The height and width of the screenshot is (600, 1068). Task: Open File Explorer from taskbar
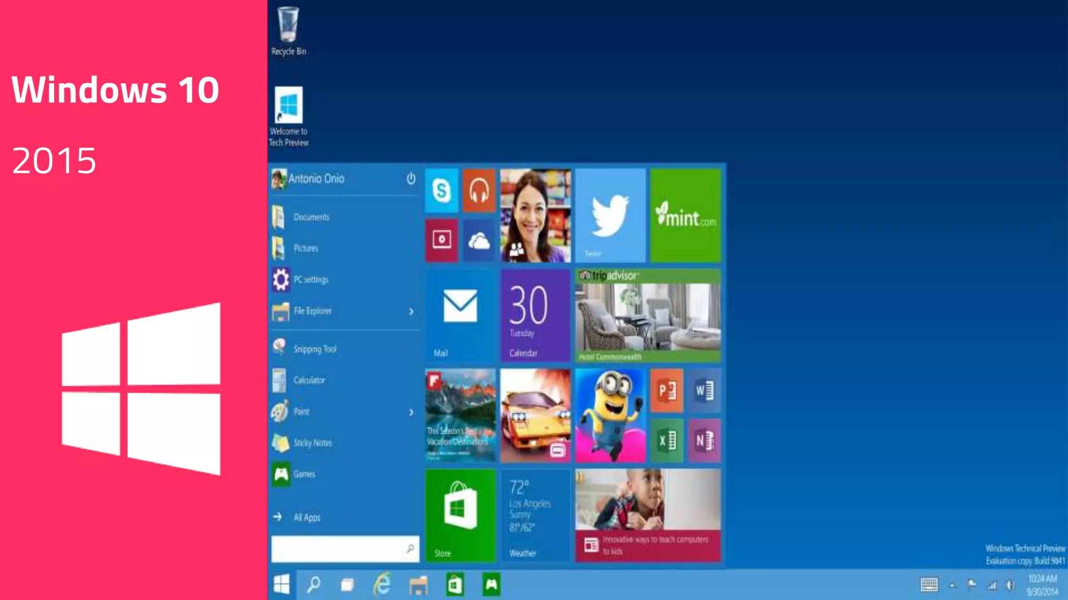pos(418,585)
